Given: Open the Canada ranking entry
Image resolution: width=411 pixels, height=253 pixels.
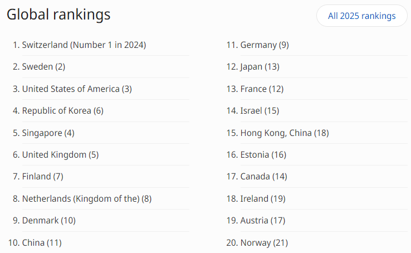Looking at the screenshot, I should pos(263,177).
